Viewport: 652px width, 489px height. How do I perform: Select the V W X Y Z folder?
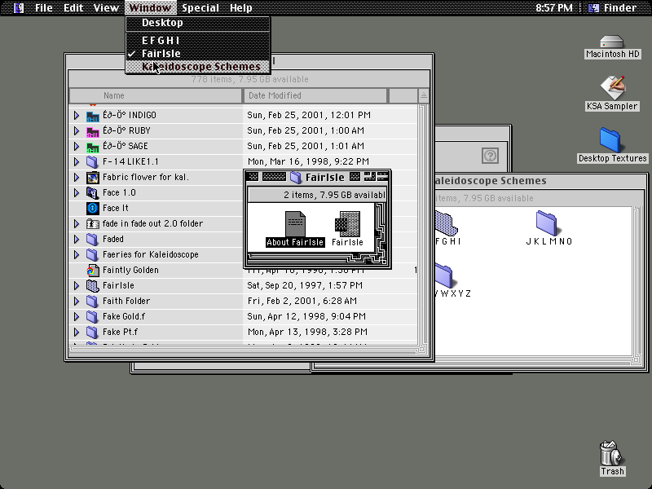(443, 275)
